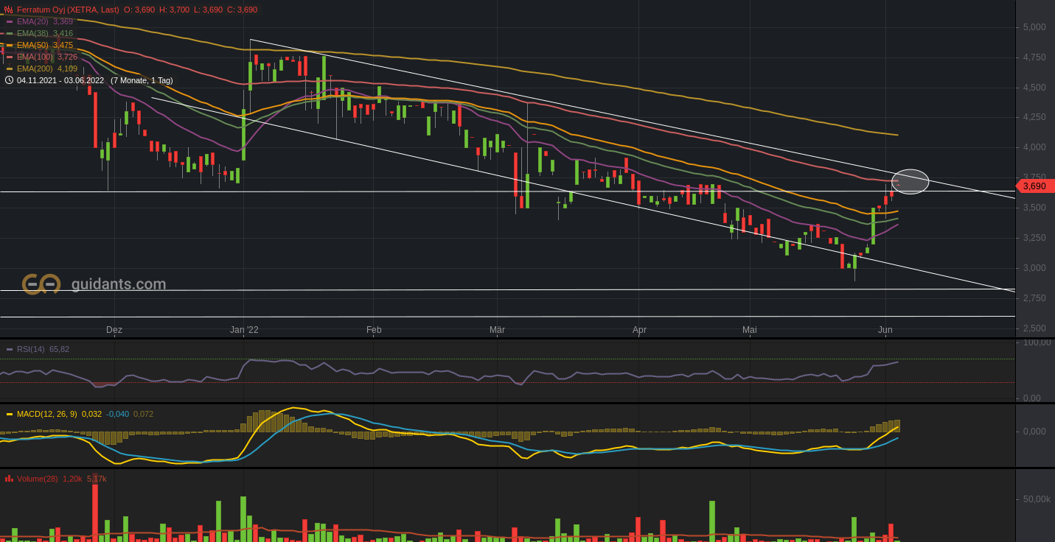Click the white ellipse annotation on chart

click(910, 182)
